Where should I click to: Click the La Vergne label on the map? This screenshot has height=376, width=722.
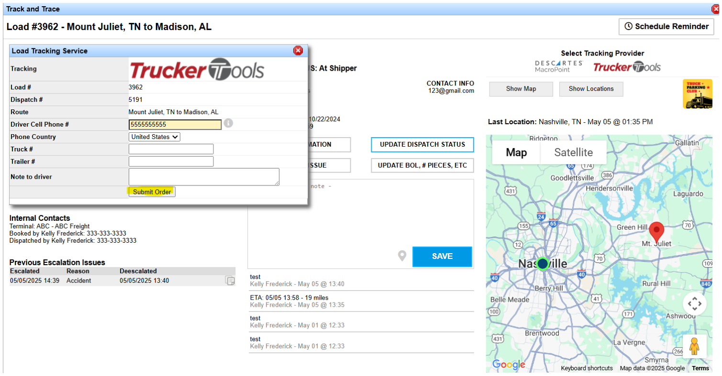pyautogui.click(x=630, y=343)
